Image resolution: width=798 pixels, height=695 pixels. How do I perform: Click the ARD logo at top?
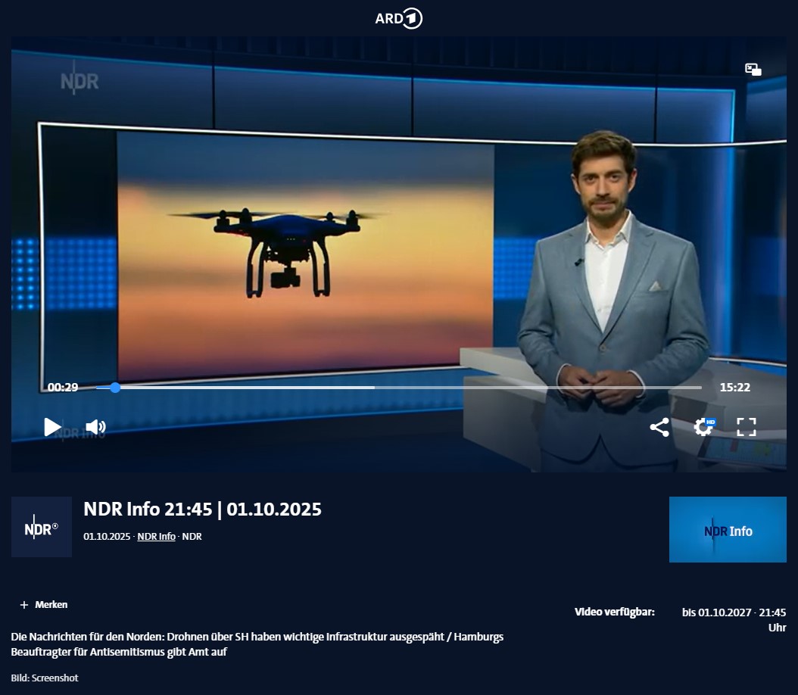(x=398, y=19)
